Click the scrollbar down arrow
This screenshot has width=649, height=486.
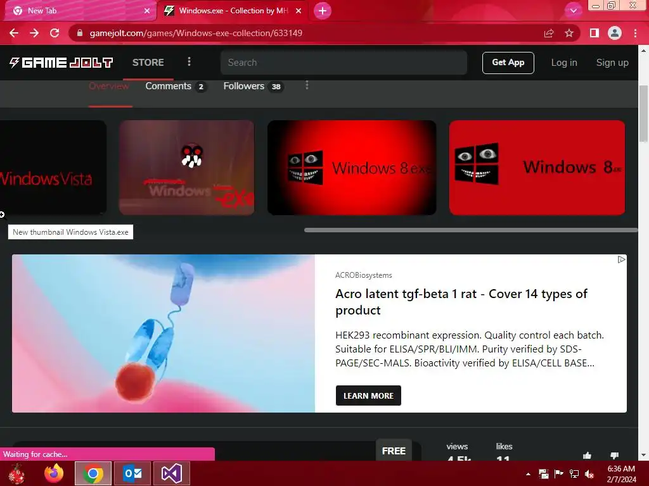(643, 456)
